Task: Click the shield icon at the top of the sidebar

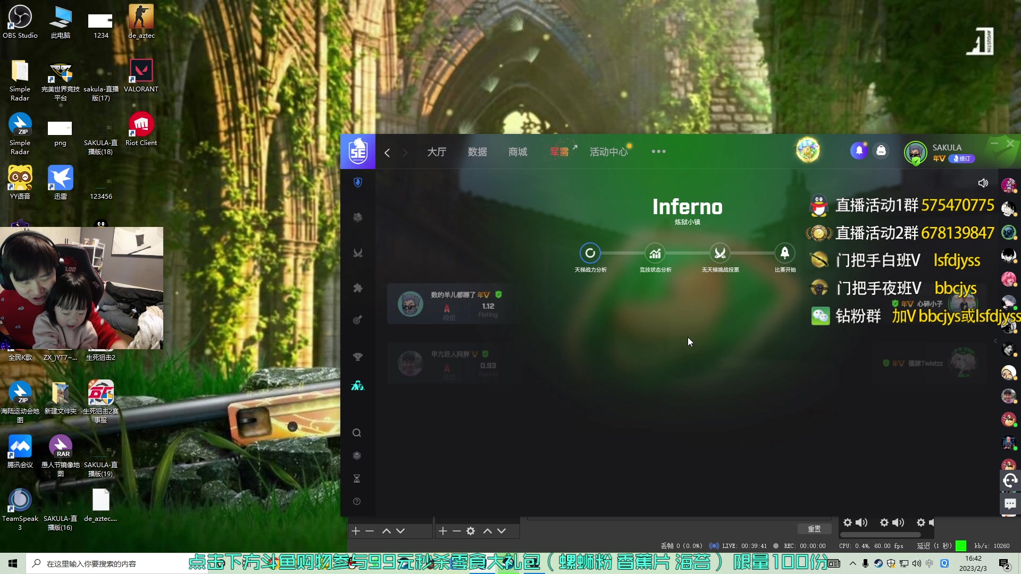Action: (358, 182)
